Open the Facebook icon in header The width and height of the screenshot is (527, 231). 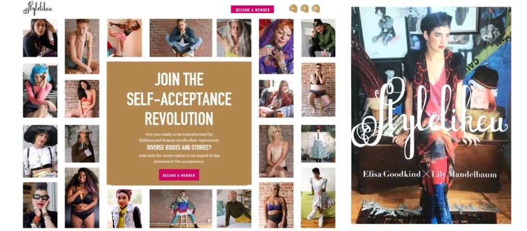point(304,8)
